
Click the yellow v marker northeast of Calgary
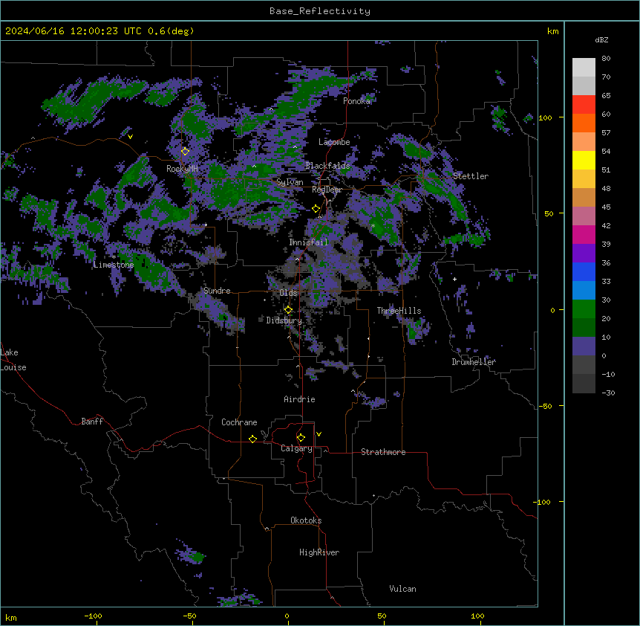(x=319, y=434)
